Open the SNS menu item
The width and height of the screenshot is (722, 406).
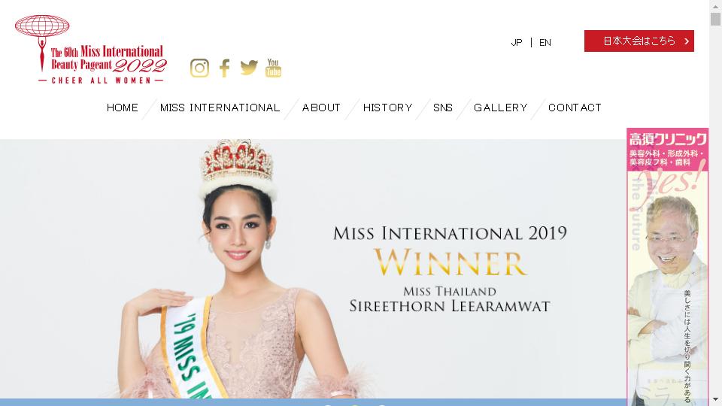[443, 108]
